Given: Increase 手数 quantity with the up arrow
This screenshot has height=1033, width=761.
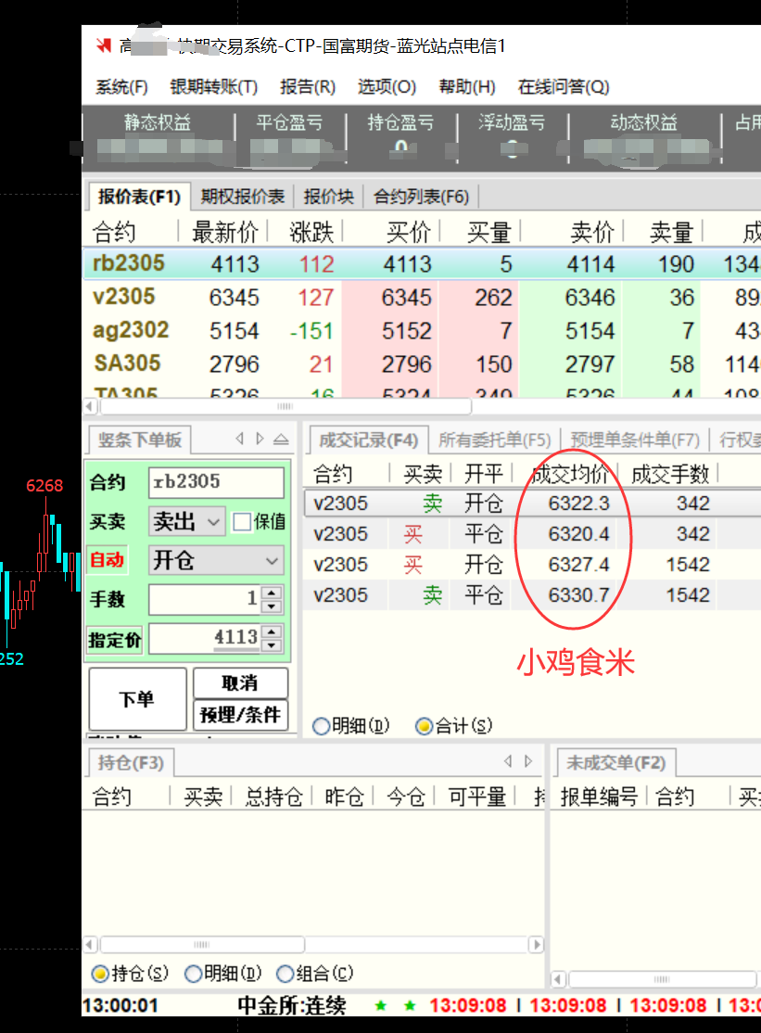Looking at the screenshot, I should point(272,593).
